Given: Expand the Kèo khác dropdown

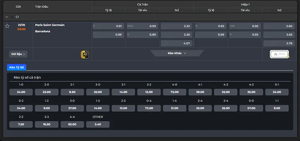Looking at the screenshot, I should coord(177,53).
